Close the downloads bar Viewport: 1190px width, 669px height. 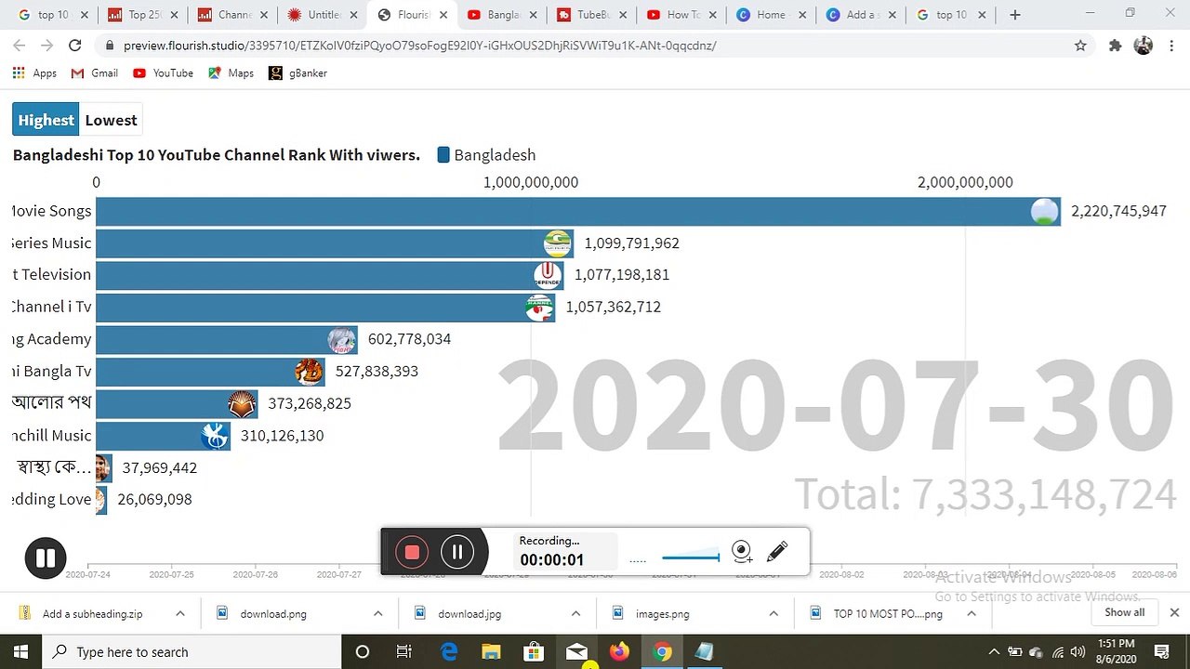tap(1174, 612)
